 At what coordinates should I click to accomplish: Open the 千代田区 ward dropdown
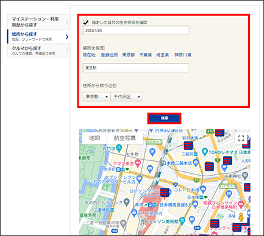tap(127, 96)
